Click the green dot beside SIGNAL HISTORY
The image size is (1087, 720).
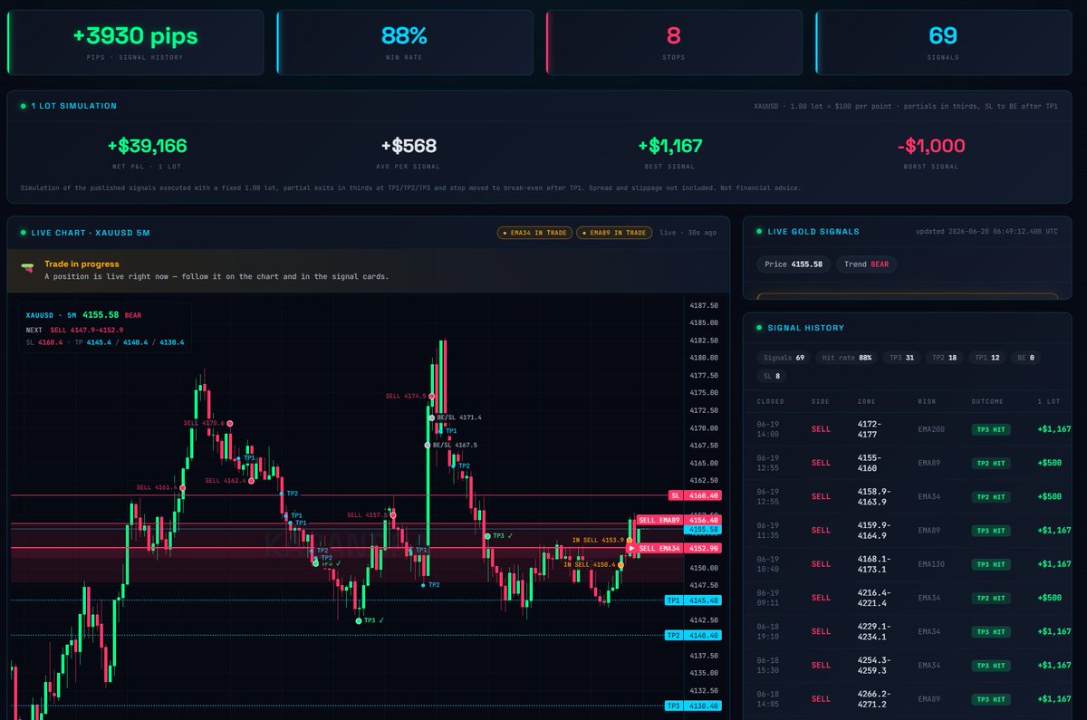(759, 328)
